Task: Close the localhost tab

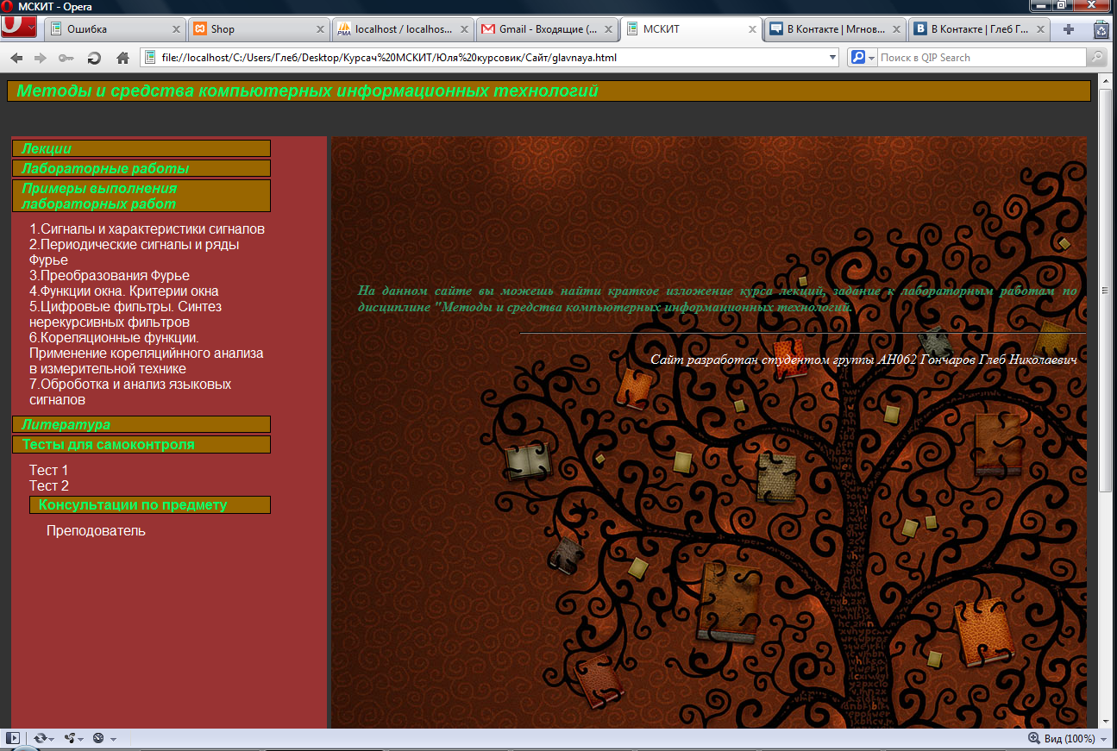Action: click(x=465, y=29)
